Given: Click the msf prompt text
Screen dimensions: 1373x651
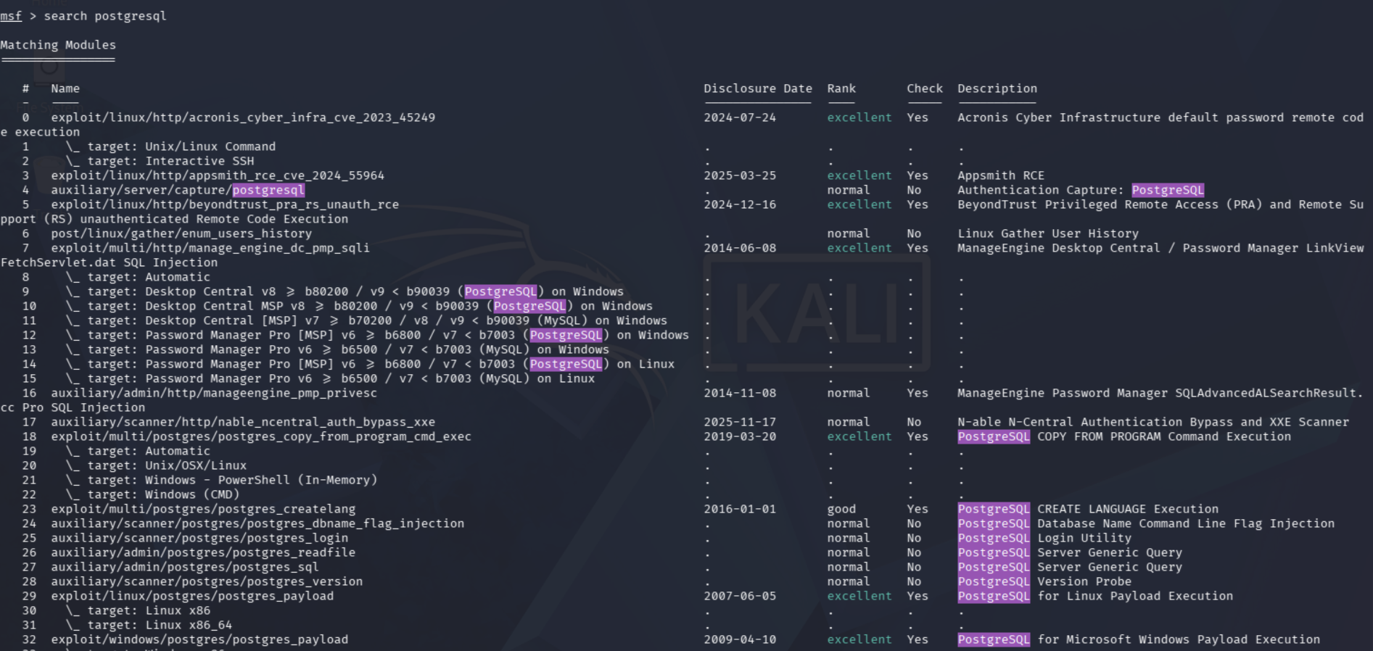Looking at the screenshot, I should (x=11, y=16).
